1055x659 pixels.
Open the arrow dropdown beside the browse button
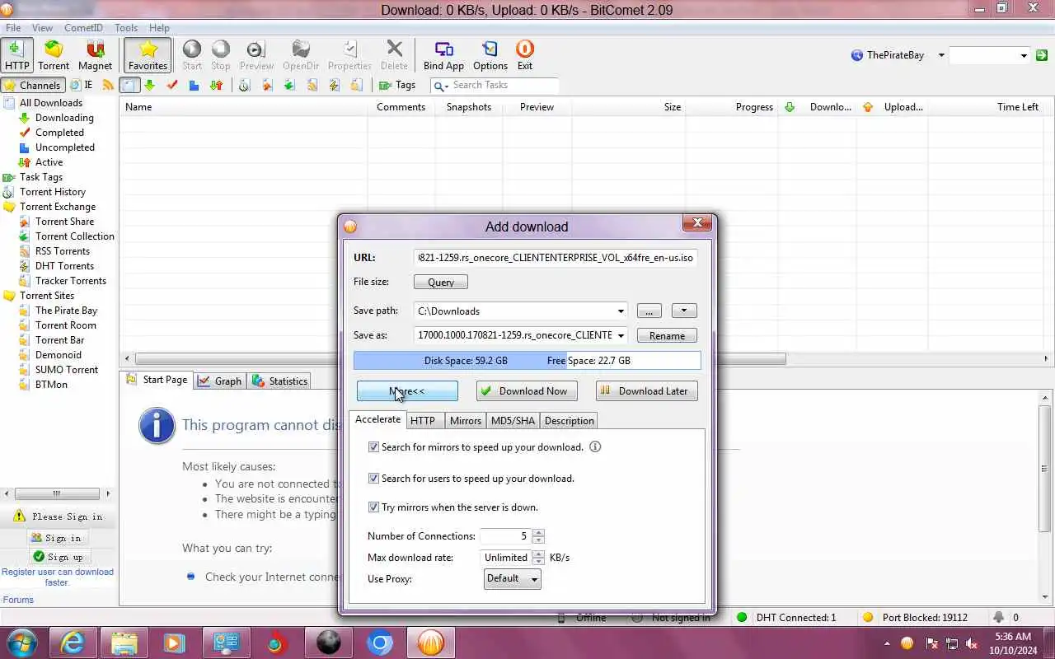684,311
